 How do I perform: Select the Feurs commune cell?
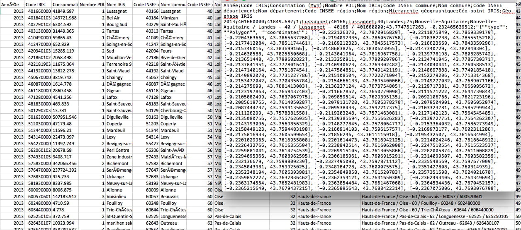[173, 51]
